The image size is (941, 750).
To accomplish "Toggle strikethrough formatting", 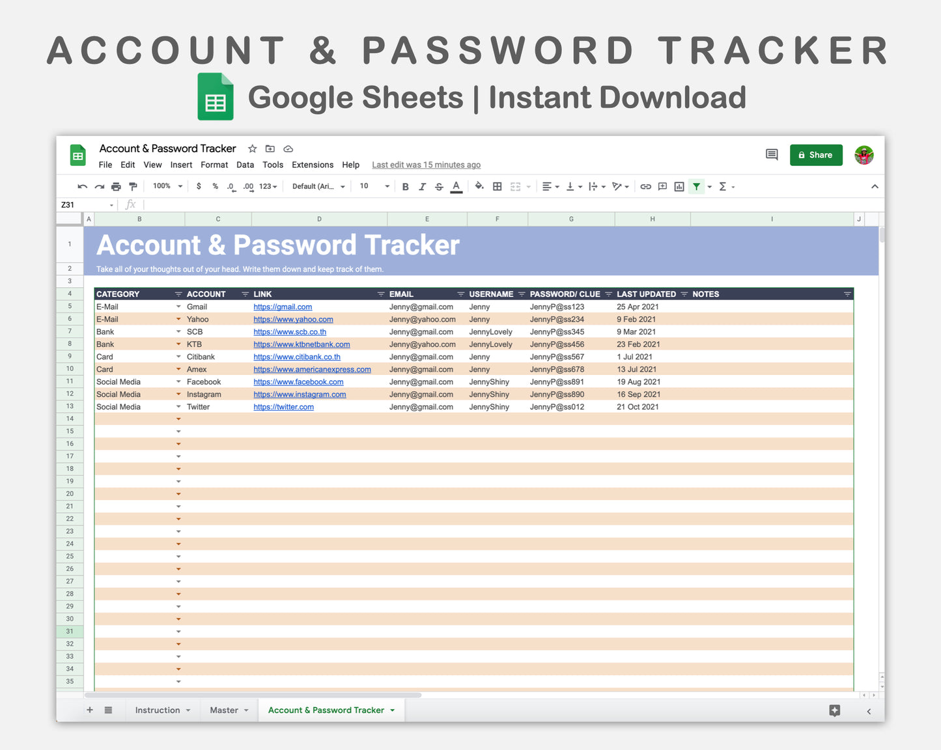I will click(439, 186).
